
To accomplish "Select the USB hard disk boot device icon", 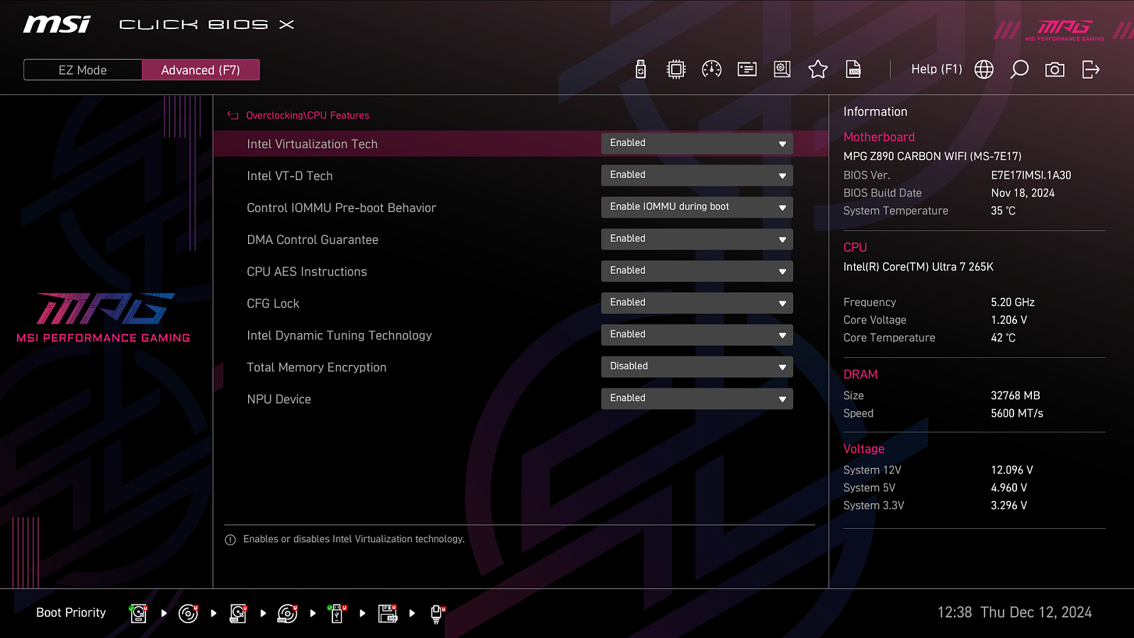I will (x=238, y=613).
